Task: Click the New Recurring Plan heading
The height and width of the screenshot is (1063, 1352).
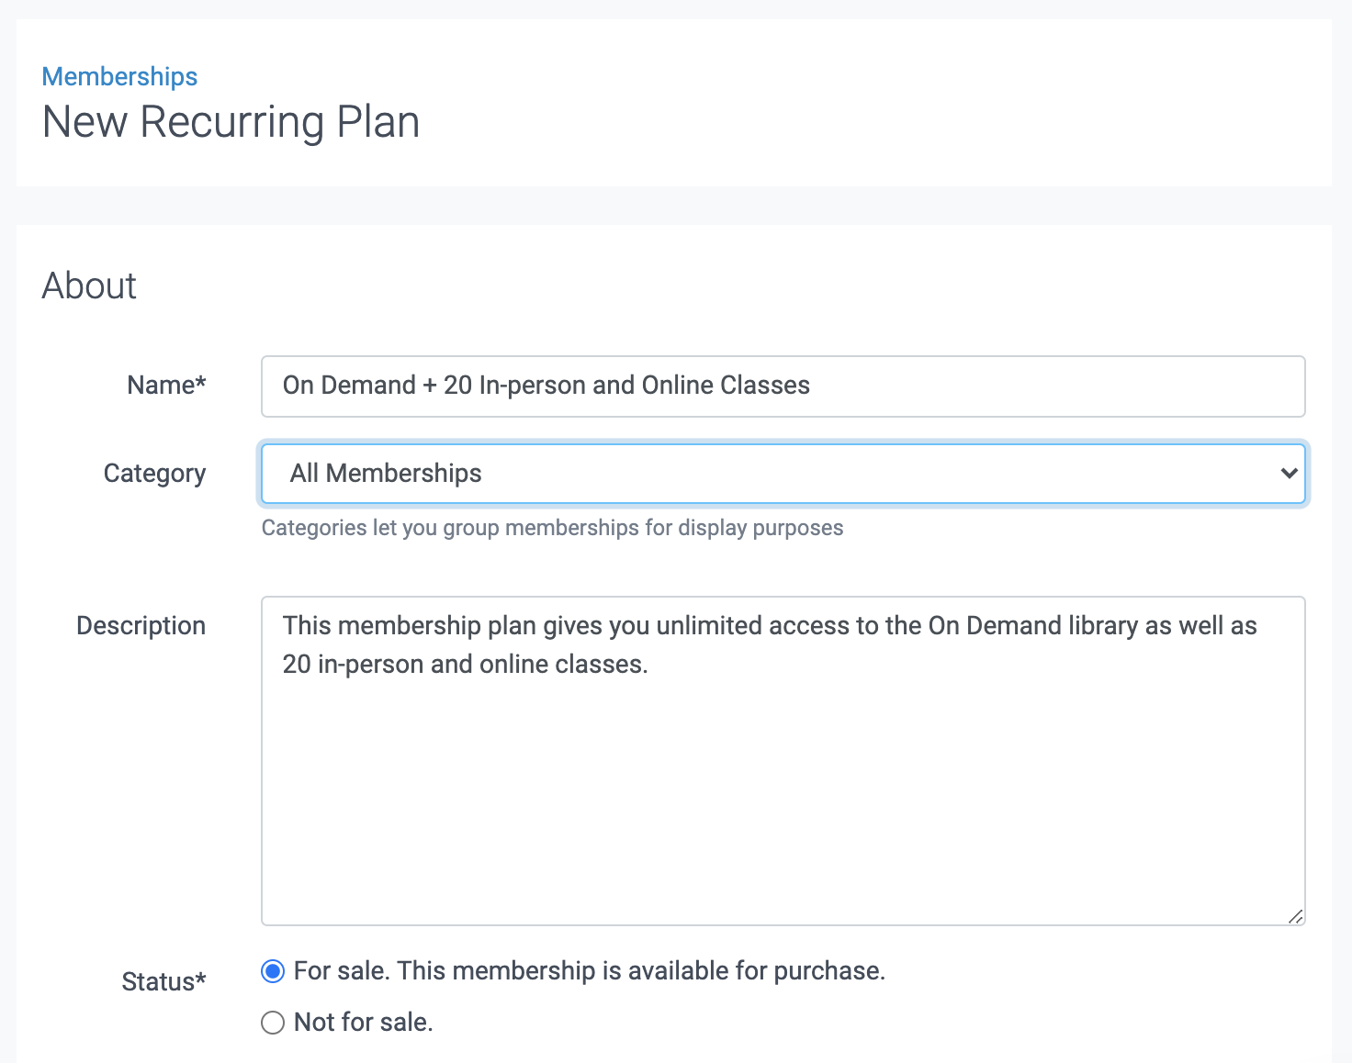Action: pyautogui.click(x=231, y=121)
